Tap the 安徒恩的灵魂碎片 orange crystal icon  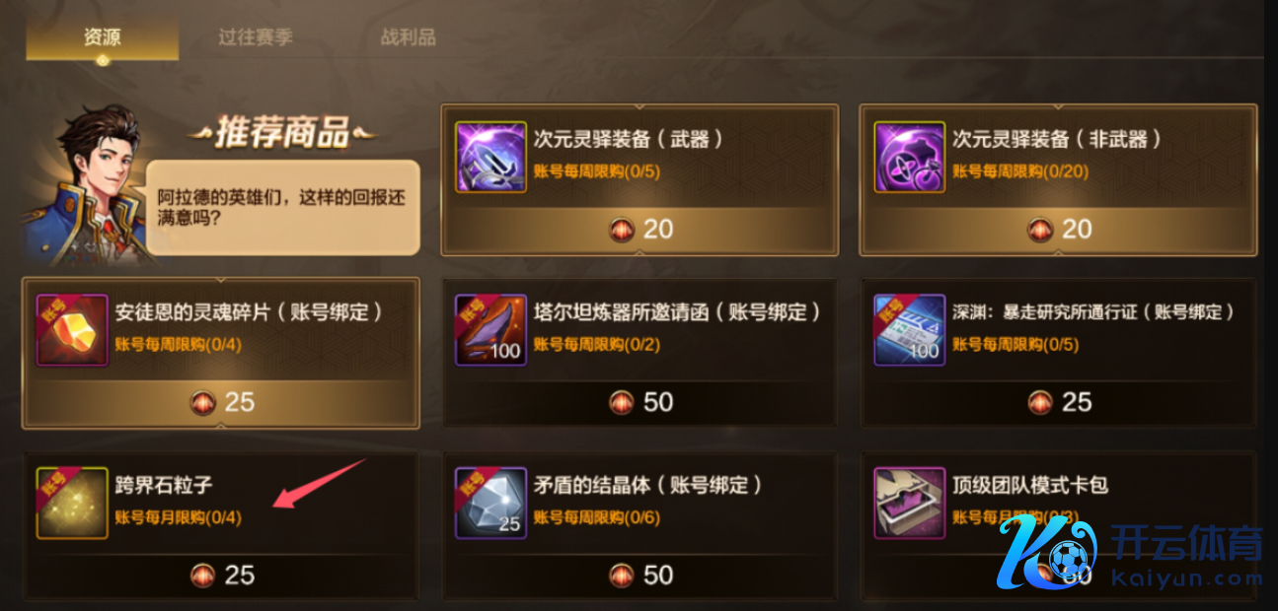[72, 330]
